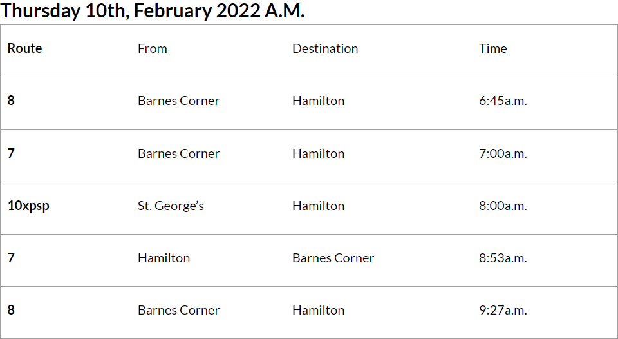618x339 pixels.
Task: Select Hamilton destination in the 8:00a.m. row
Action: click(x=318, y=206)
